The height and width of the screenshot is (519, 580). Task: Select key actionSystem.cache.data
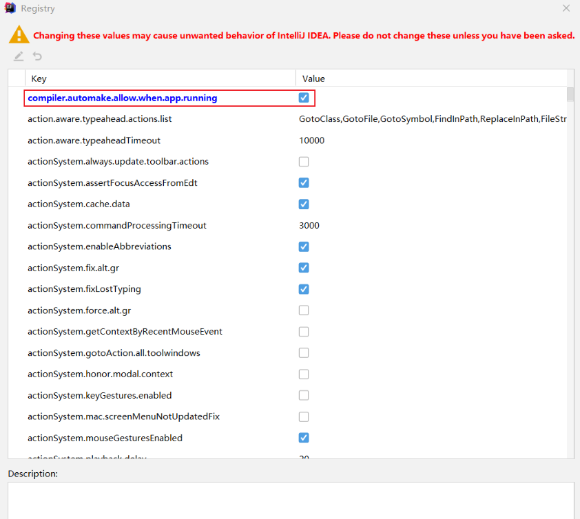click(79, 204)
